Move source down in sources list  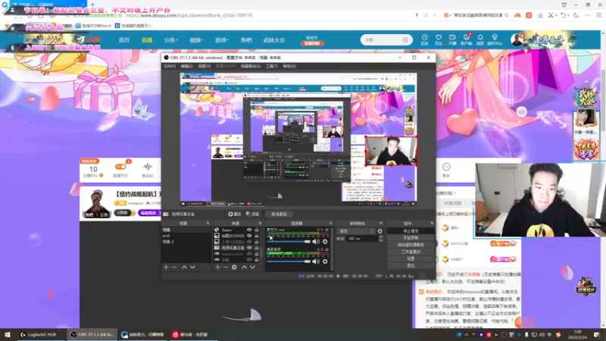(x=252, y=267)
